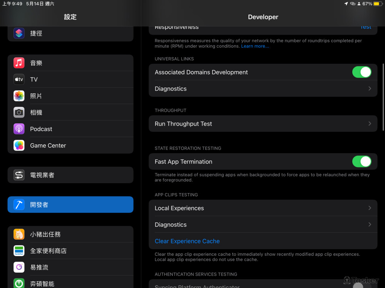
Task: Open Run Throughput Test chevron
Action: coord(370,124)
